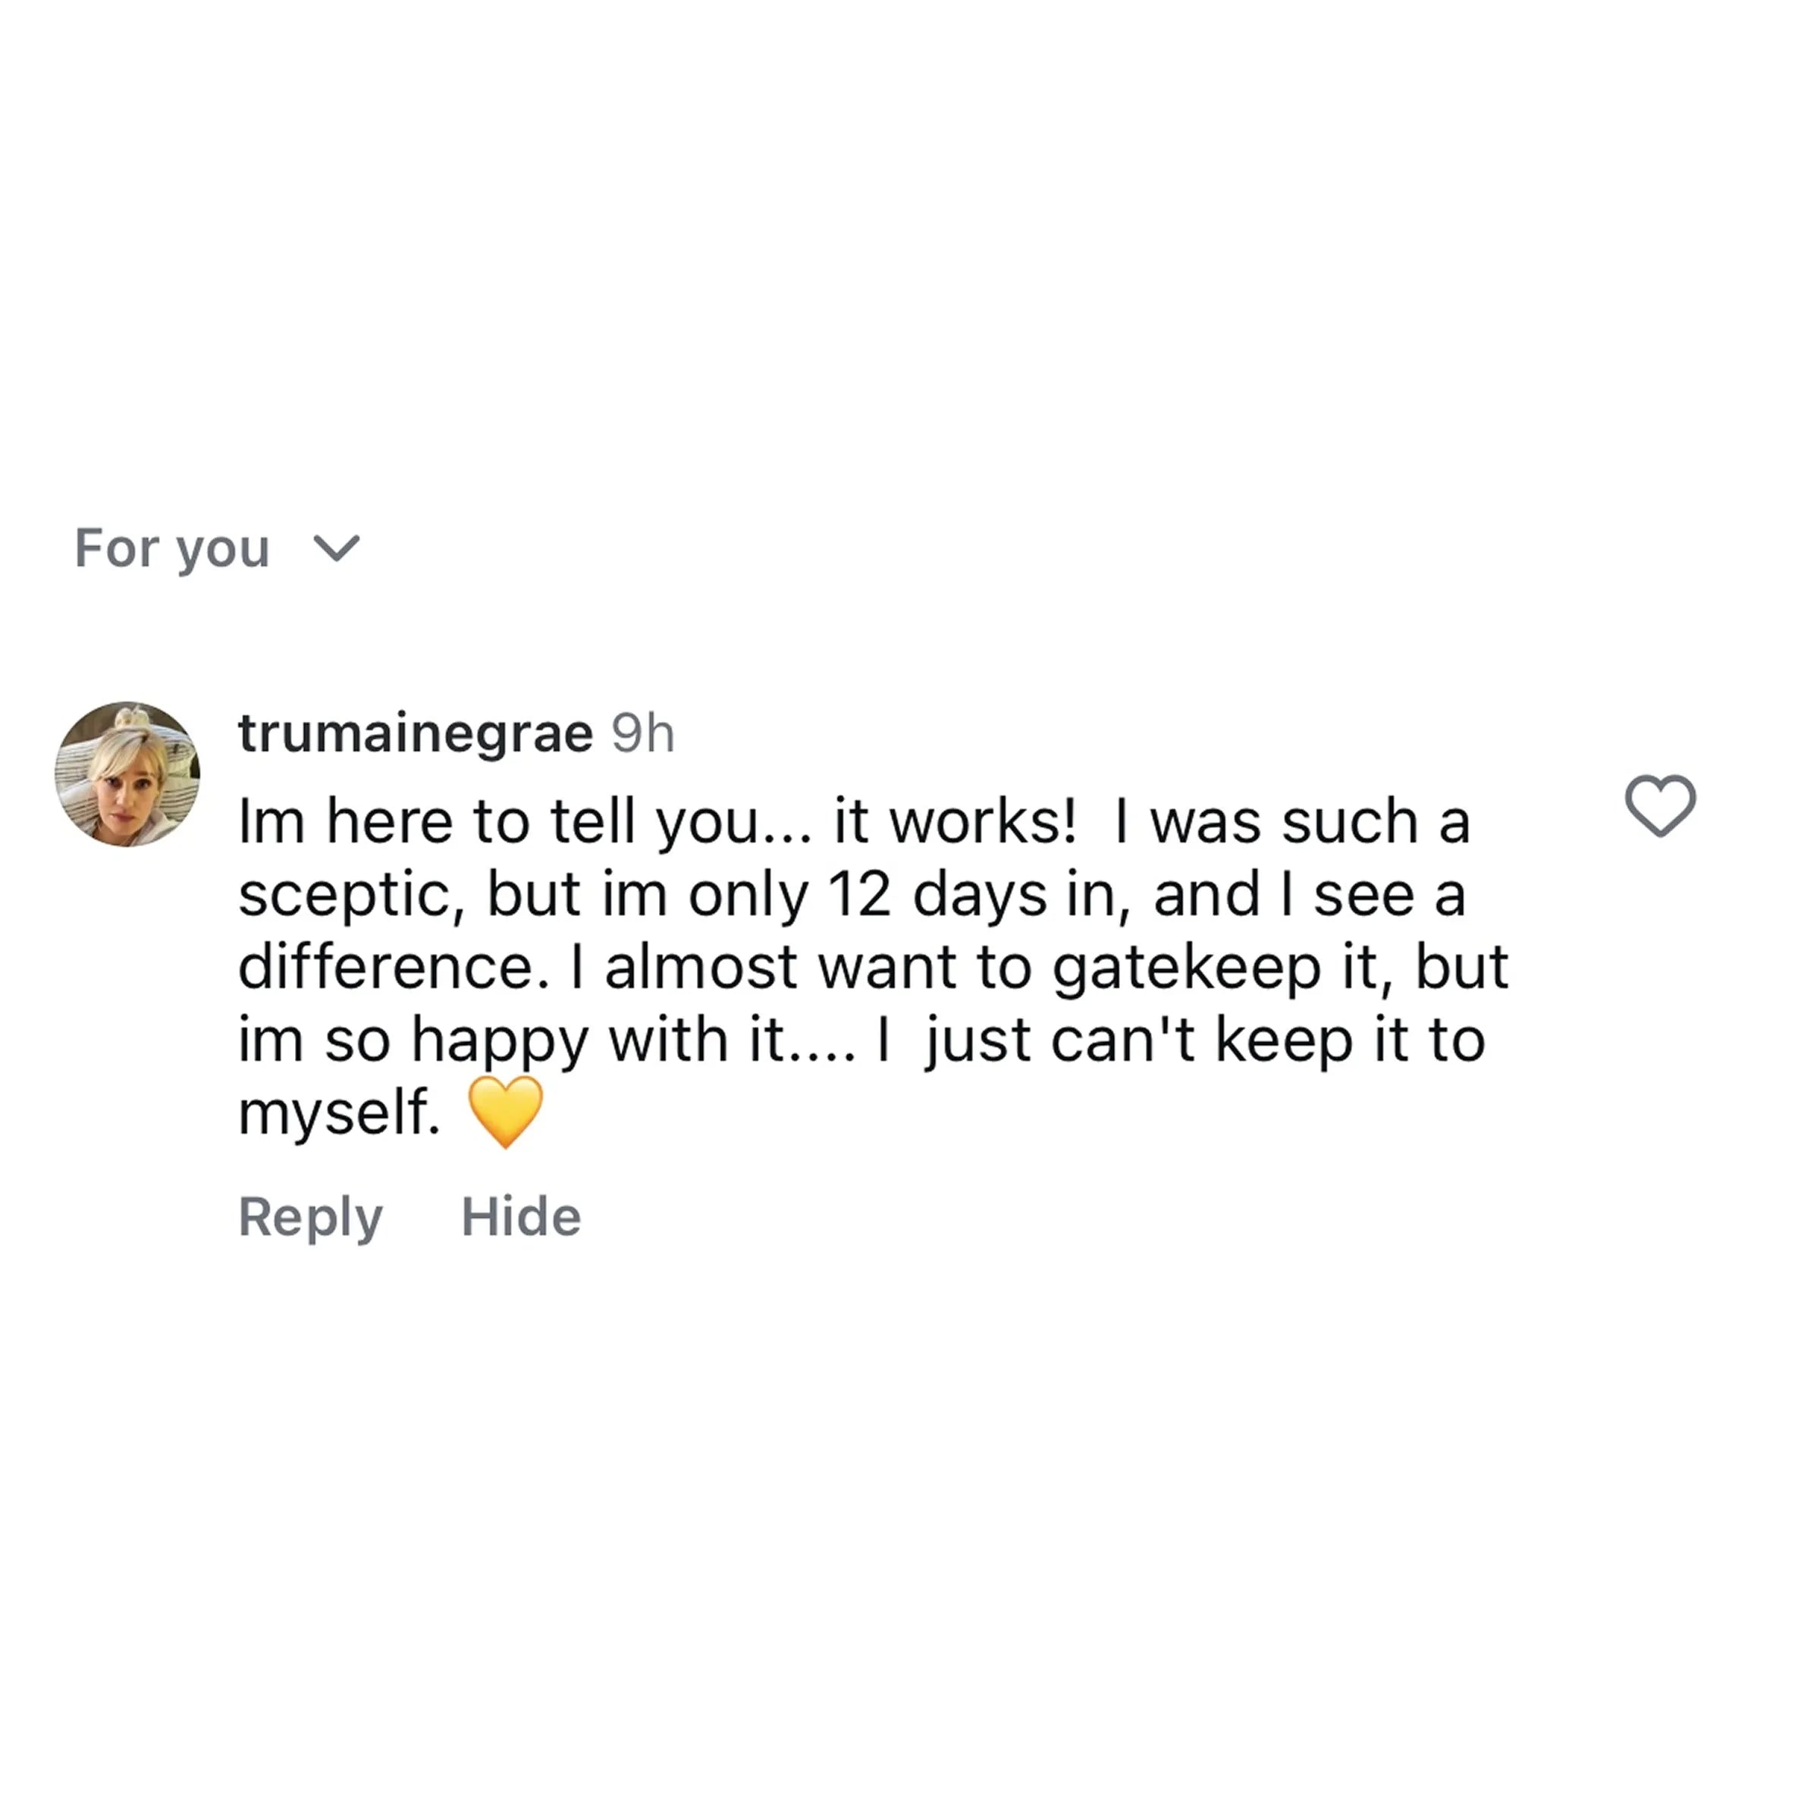Click the yellow heart emoji
The width and height of the screenshot is (1820, 1820).
click(506, 1112)
